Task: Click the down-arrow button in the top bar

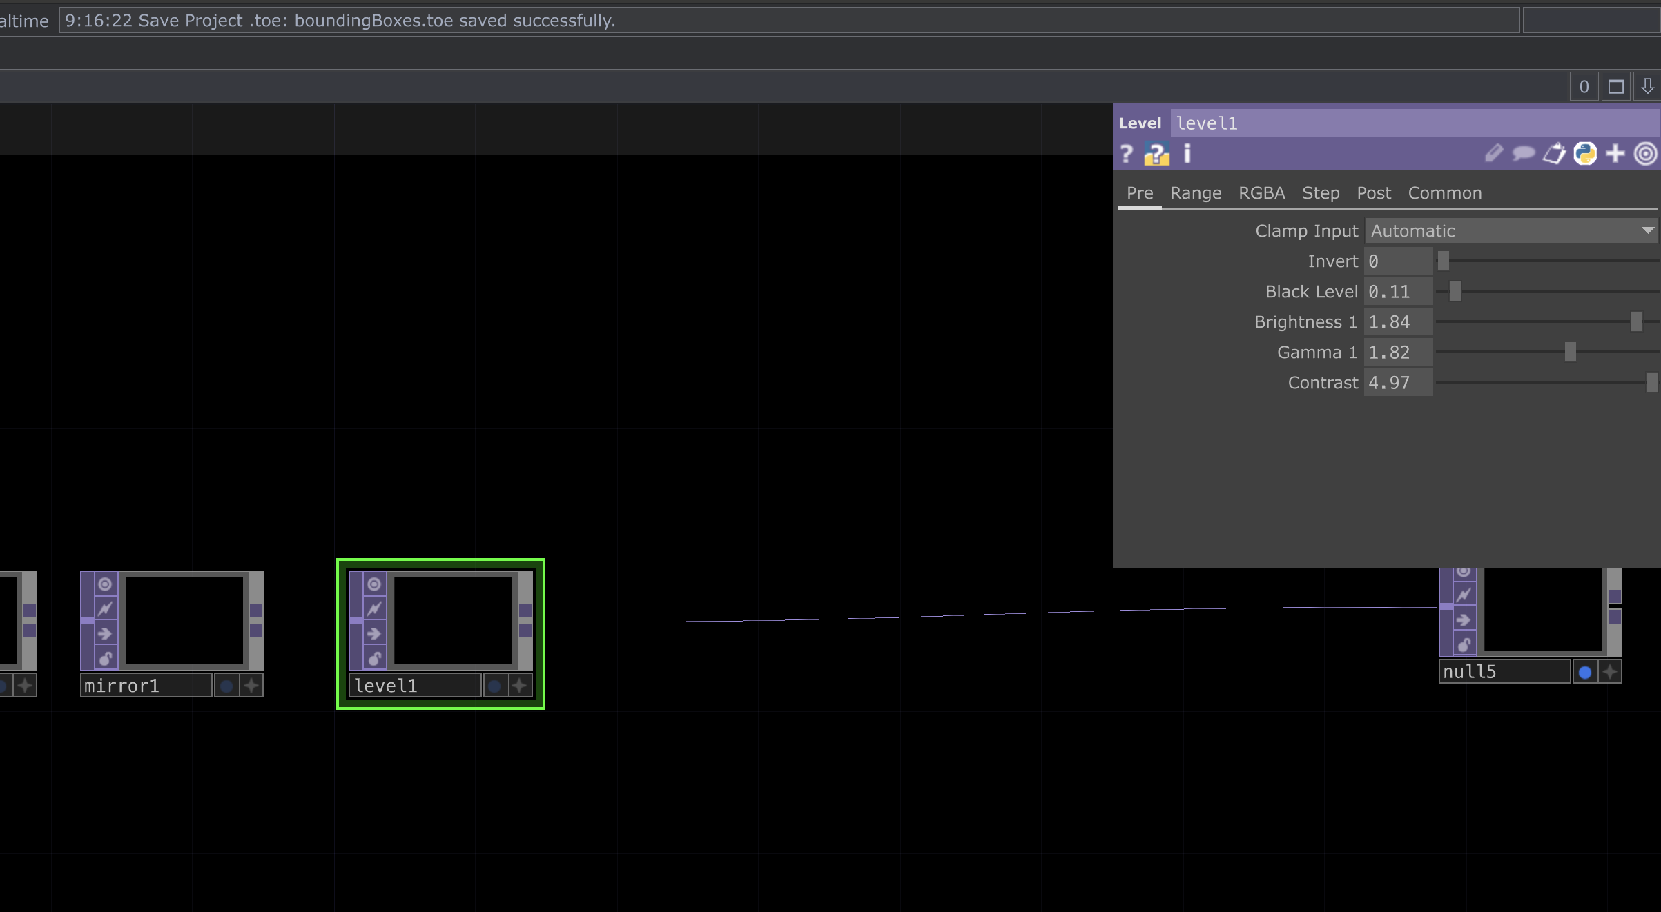Action: 1647,87
